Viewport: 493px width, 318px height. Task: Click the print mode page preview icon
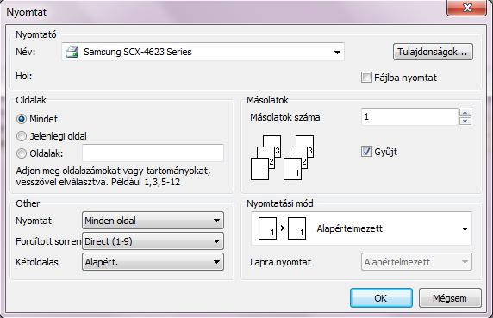click(282, 228)
